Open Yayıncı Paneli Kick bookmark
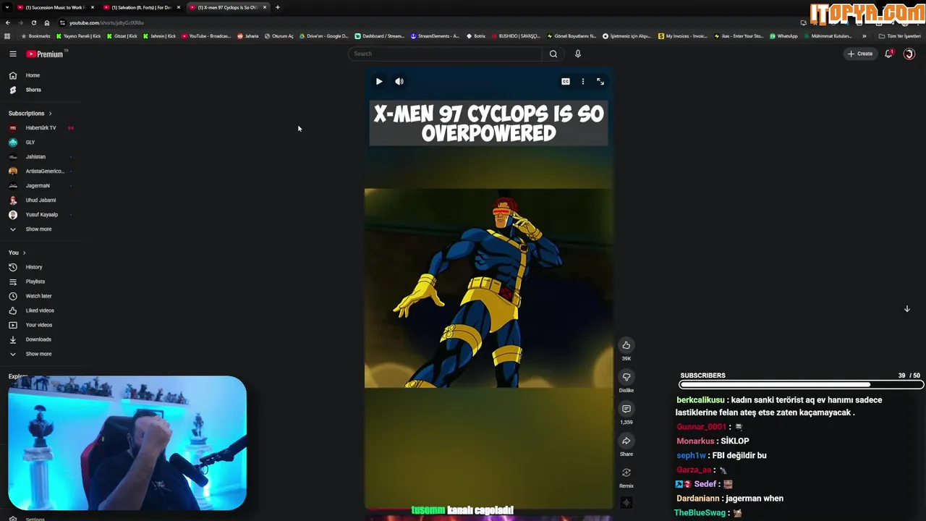This screenshot has height=521, width=926. click(x=78, y=35)
